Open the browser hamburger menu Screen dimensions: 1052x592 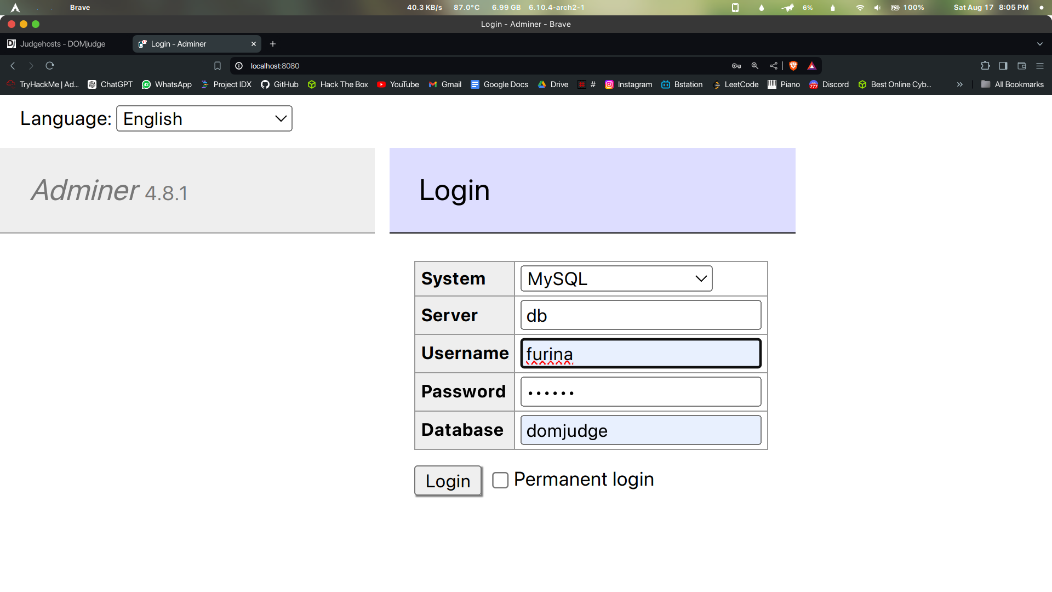1040,66
